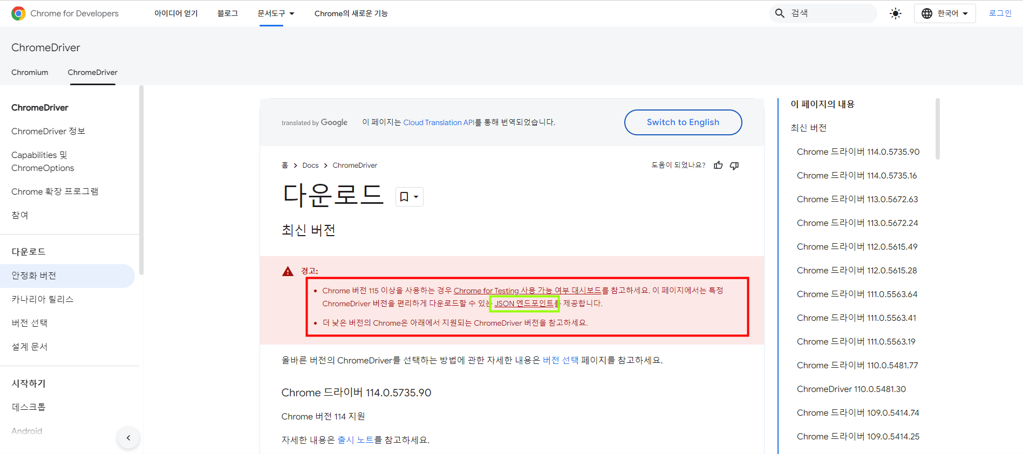The height and width of the screenshot is (454, 1023).
Task: Select 설계 문서 in sidebar
Action: 30,347
